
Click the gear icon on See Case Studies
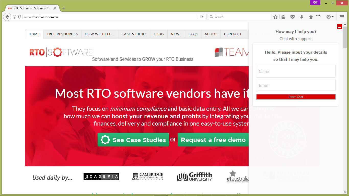point(105,140)
